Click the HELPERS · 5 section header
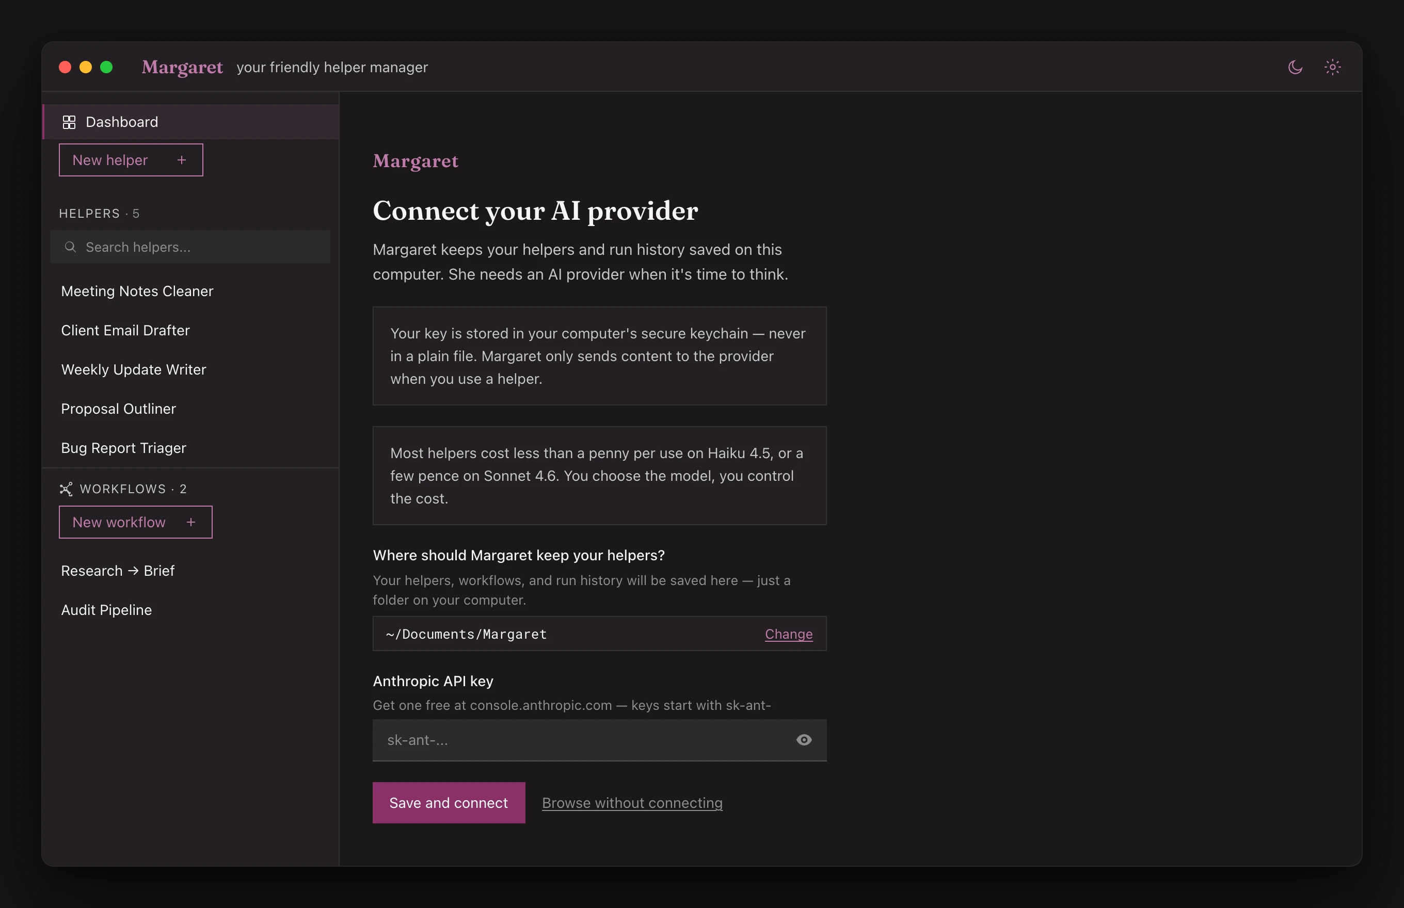The height and width of the screenshot is (908, 1404). (99, 214)
